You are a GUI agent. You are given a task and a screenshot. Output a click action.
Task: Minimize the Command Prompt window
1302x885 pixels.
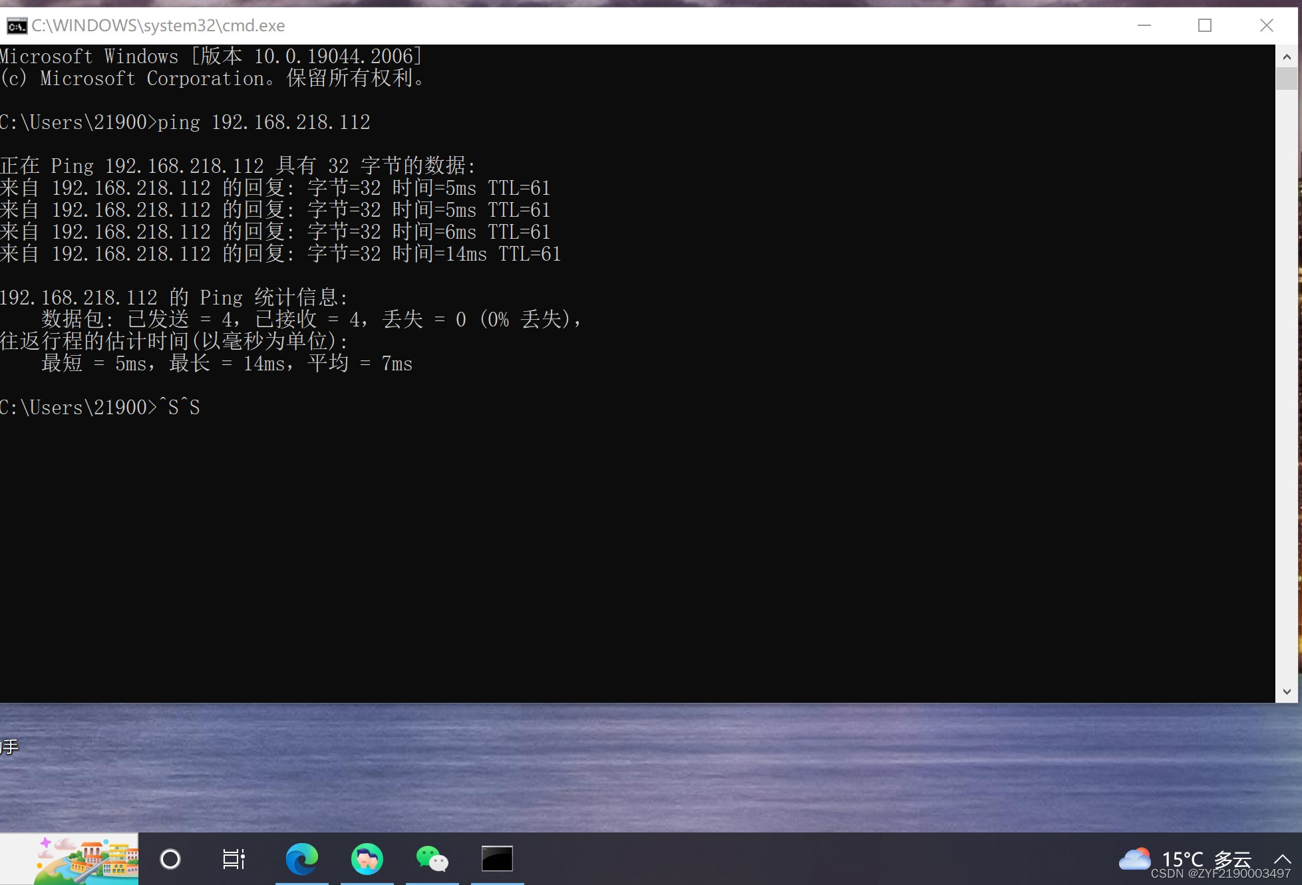1144,25
